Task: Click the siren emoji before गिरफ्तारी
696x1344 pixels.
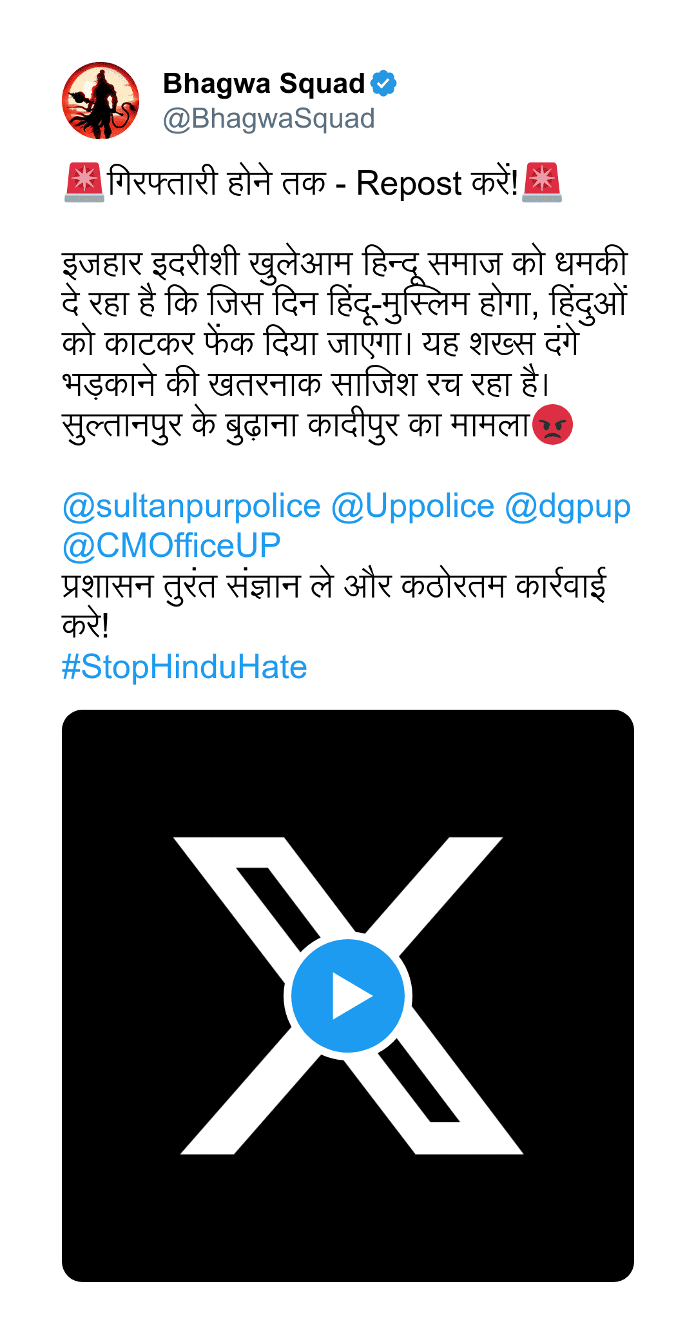Action: [84, 182]
